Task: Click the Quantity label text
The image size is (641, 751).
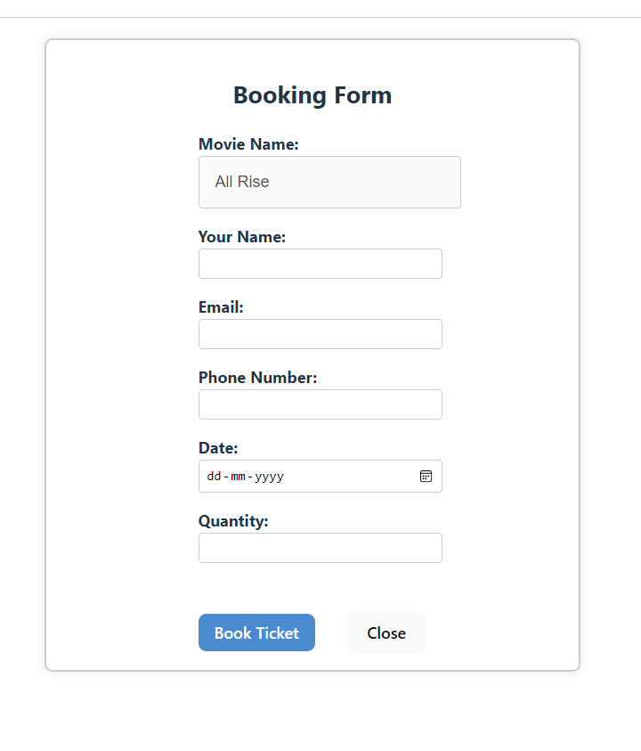Action: [233, 521]
